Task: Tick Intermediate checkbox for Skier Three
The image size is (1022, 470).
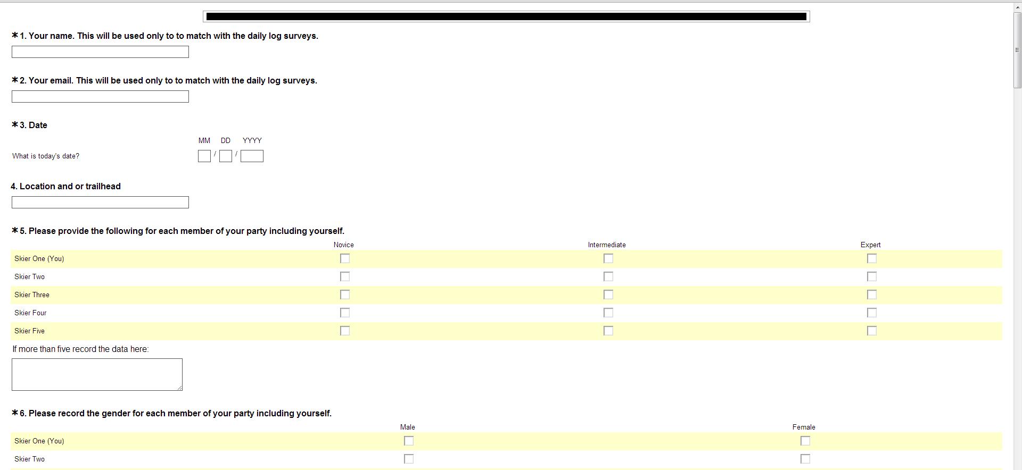Action: (608, 295)
